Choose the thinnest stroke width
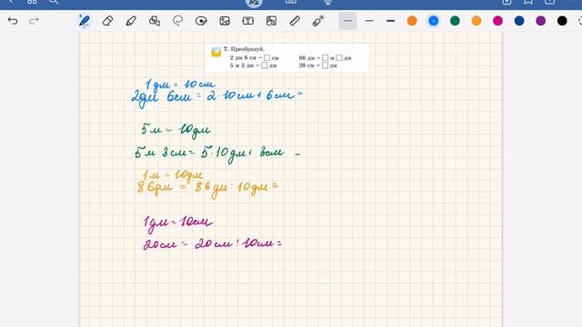Viewport: 582px width, 327px height. [x=347, y=21]
